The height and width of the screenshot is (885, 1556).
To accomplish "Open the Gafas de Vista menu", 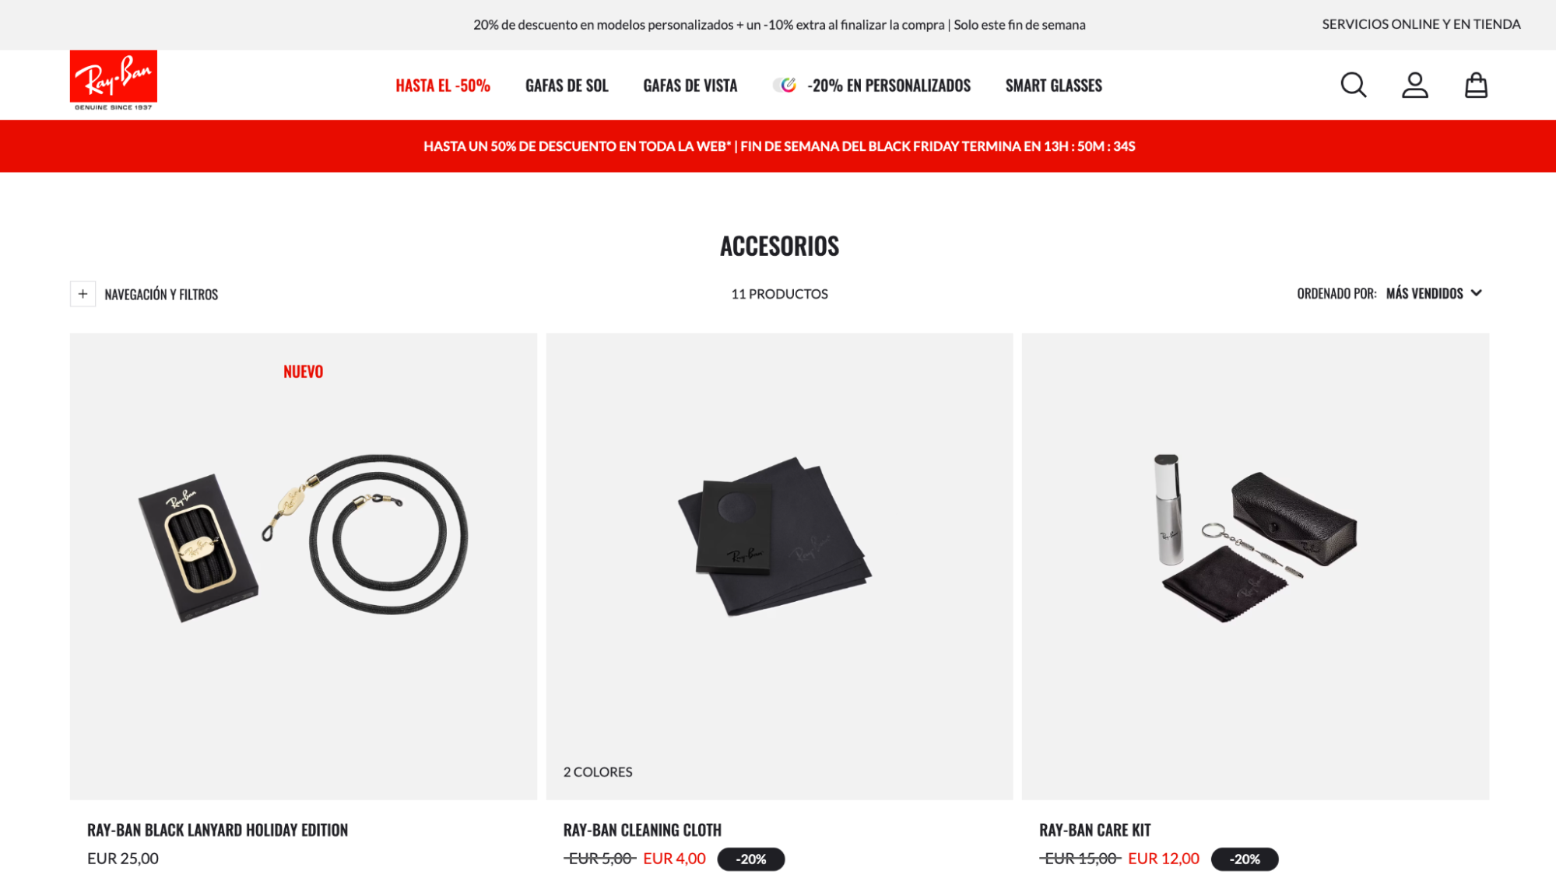I will point(690,86).
